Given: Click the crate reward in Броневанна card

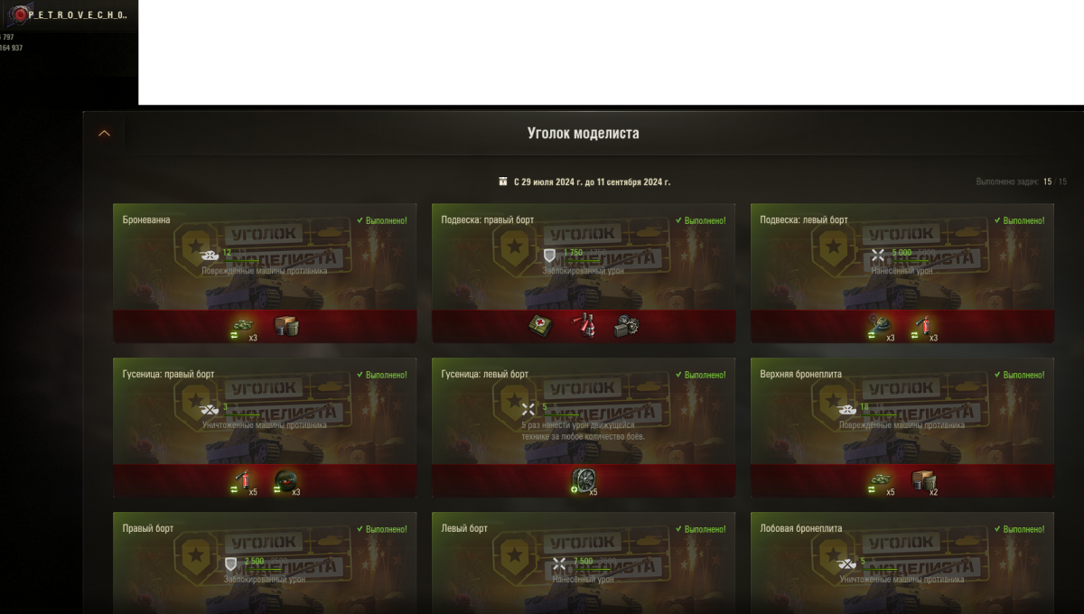Looking at the screenshot, I should point(286,326).
